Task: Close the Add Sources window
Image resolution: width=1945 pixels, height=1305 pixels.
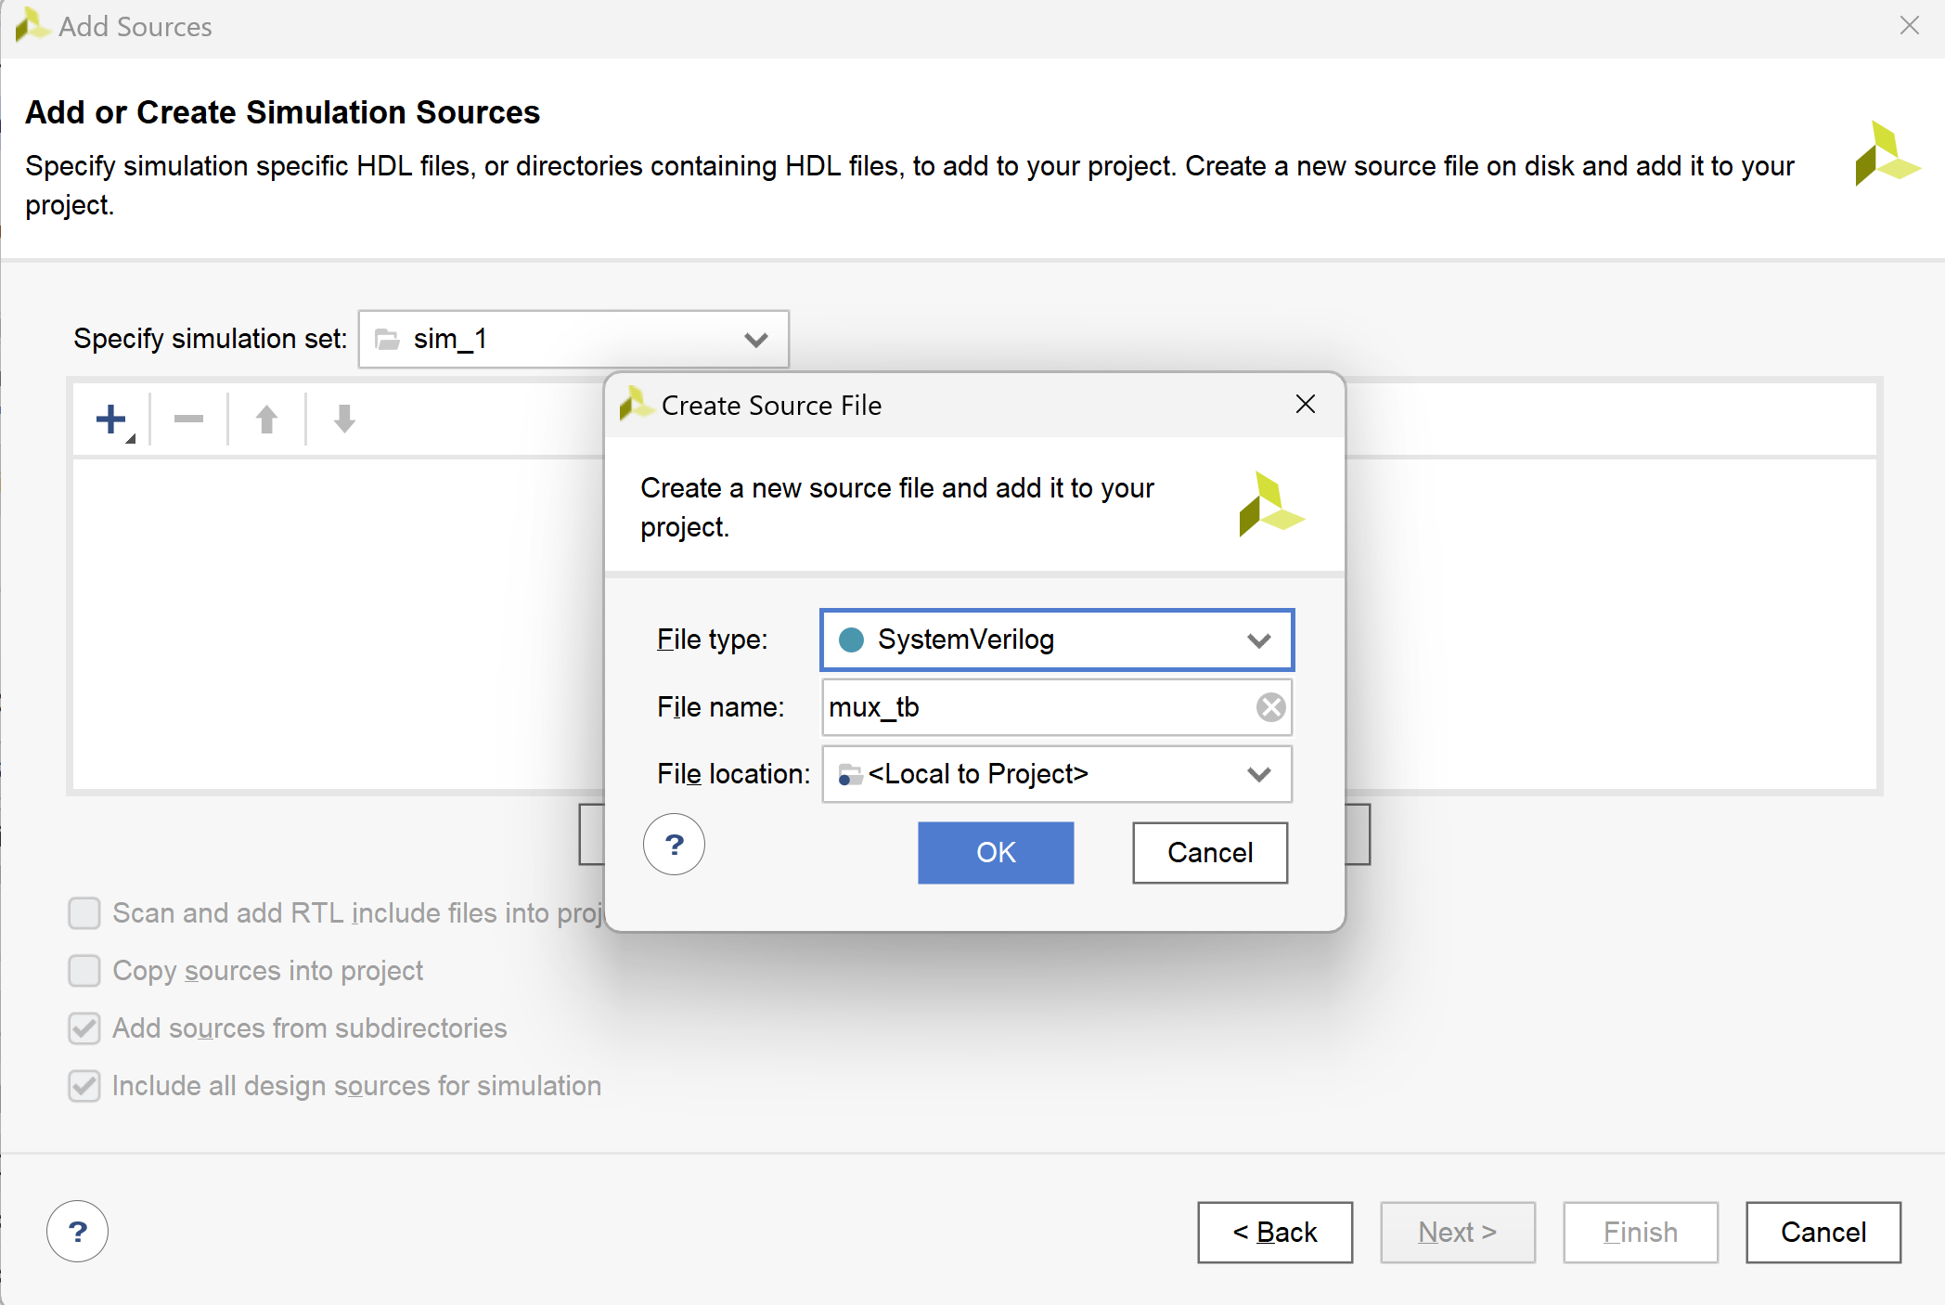Action: pyautogui.click(x=1909, y=26)
